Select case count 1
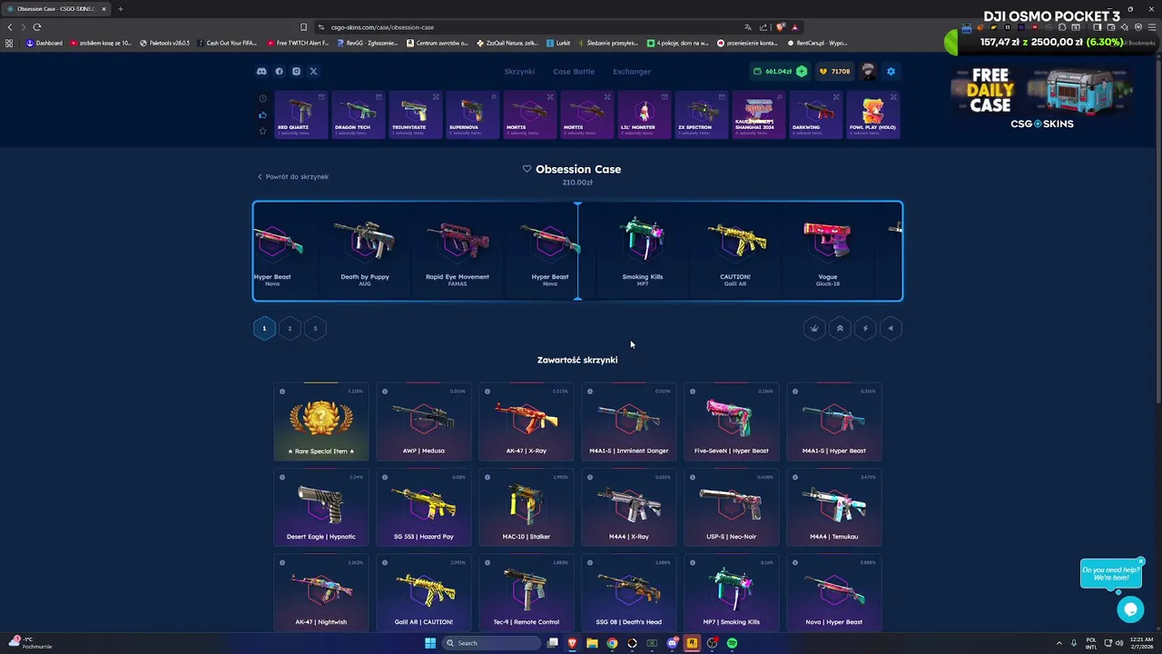This screenshot has height=654, width=1162. point(264,329)
